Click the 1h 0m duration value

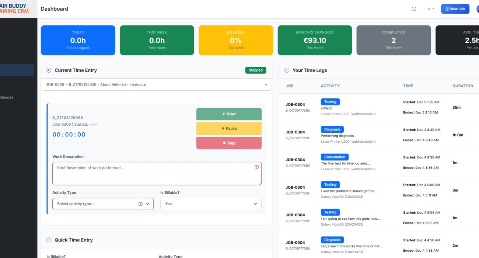[458, 135]
